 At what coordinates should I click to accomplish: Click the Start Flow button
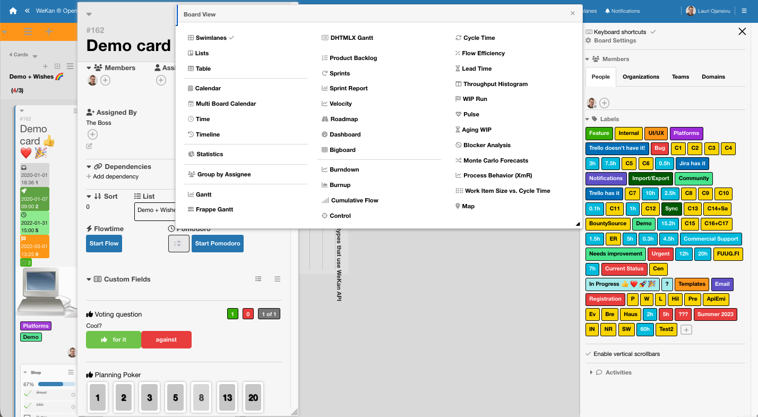(x=104, y=243)
